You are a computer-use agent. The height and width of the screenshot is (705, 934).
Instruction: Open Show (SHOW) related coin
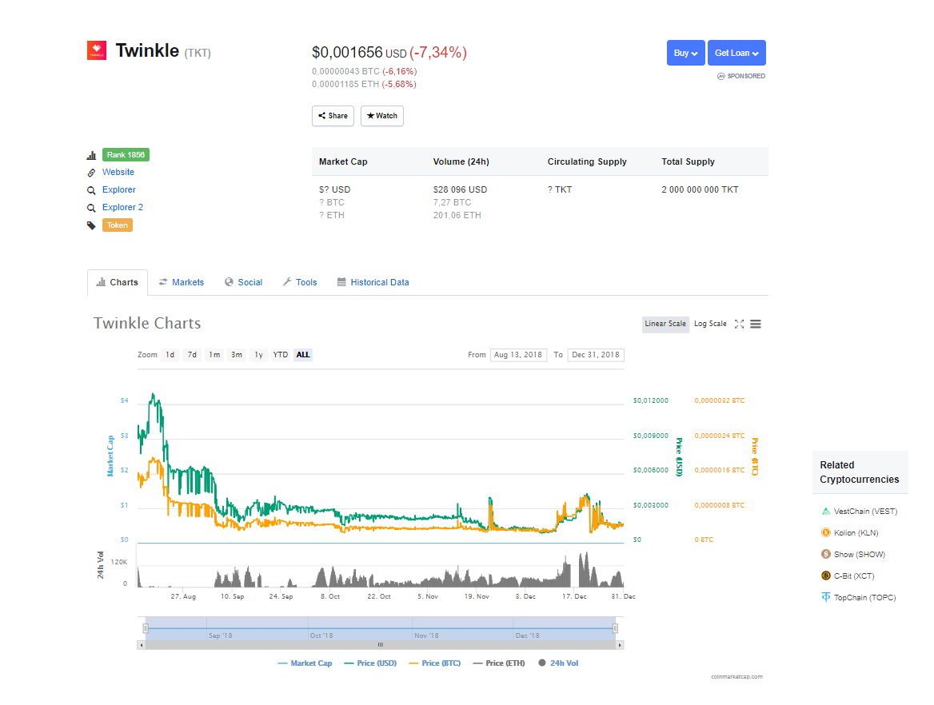pos(859,555)
